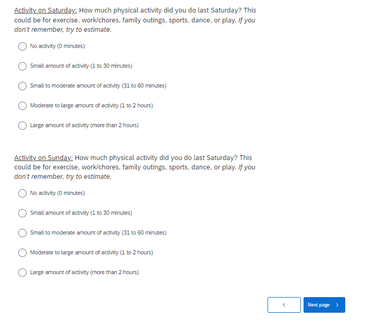Go back with the previous page arrow button
388x332 pixels.
(x=284, y=305)
